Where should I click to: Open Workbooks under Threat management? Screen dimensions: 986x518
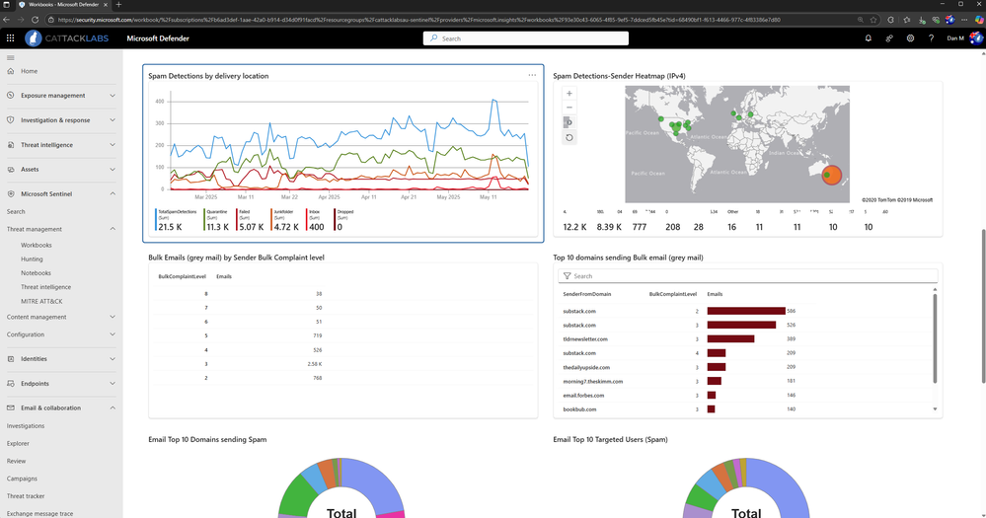[37, 245]
